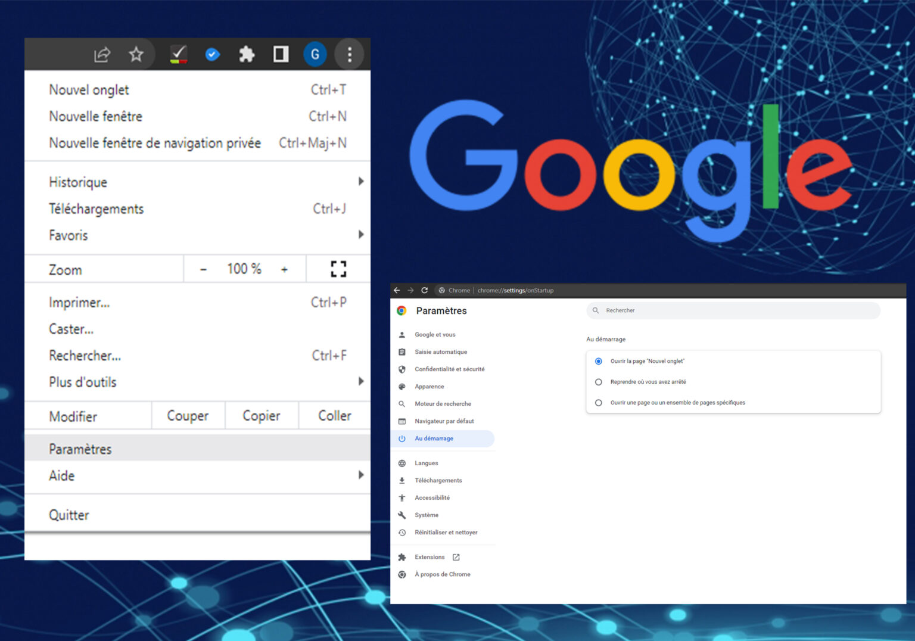Image resolution: width=915 pixels, height=641 pixels.
Task: Click the three-dot Chrome menu button
Action: [x=350, y=55]
